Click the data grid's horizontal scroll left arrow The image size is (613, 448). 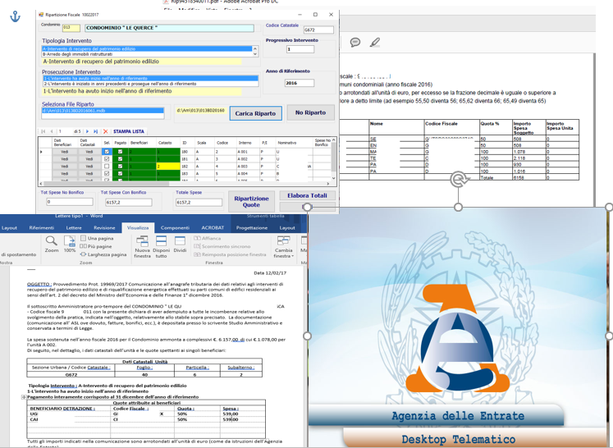click(x=41, y=183)
